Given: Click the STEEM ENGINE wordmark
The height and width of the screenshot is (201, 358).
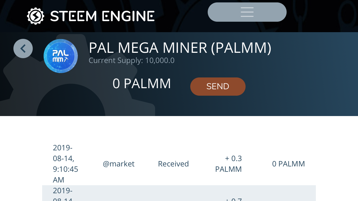Looking at the screenshot, I should coord(102,16).
